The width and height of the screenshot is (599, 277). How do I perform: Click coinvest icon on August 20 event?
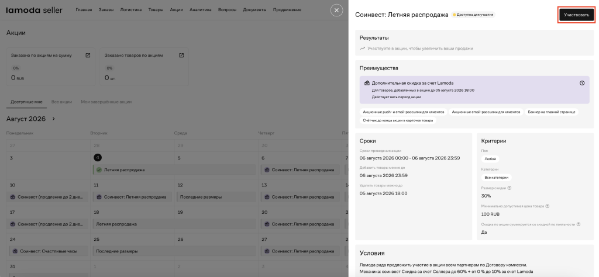(267, 224)
